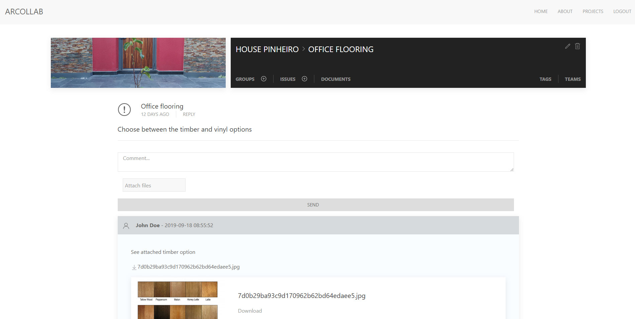
Task: Click the chevron between House Pinheiro and Office Flooring
Action: click(x=304, y=49)
